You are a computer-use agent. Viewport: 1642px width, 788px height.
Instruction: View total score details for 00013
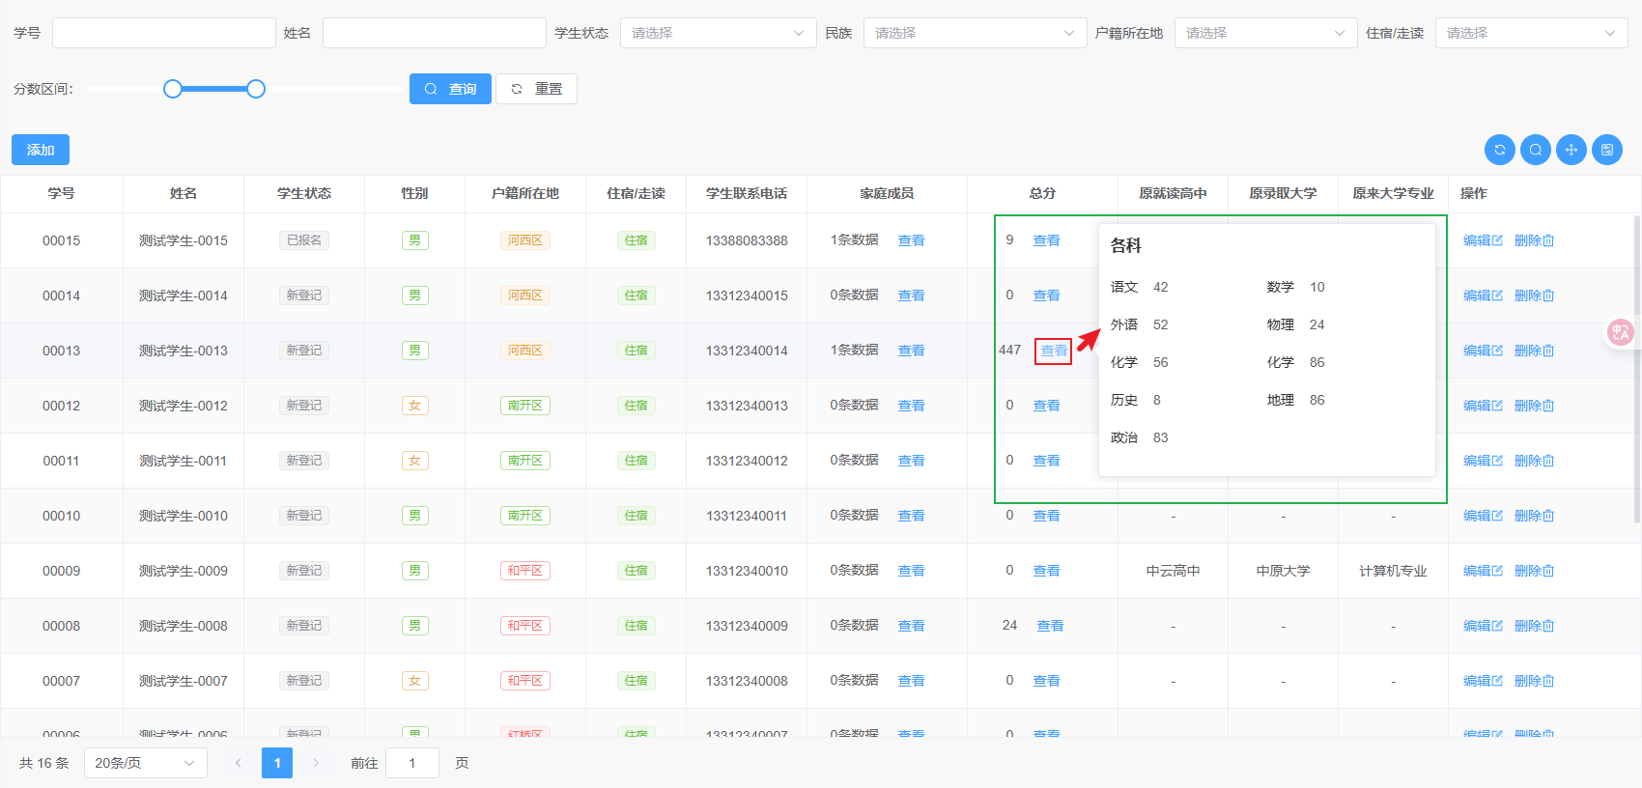click(x=1053, y=351)
